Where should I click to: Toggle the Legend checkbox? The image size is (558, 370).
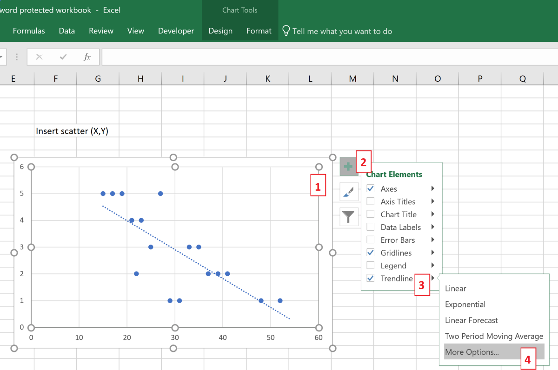click(x=371, y=266)
